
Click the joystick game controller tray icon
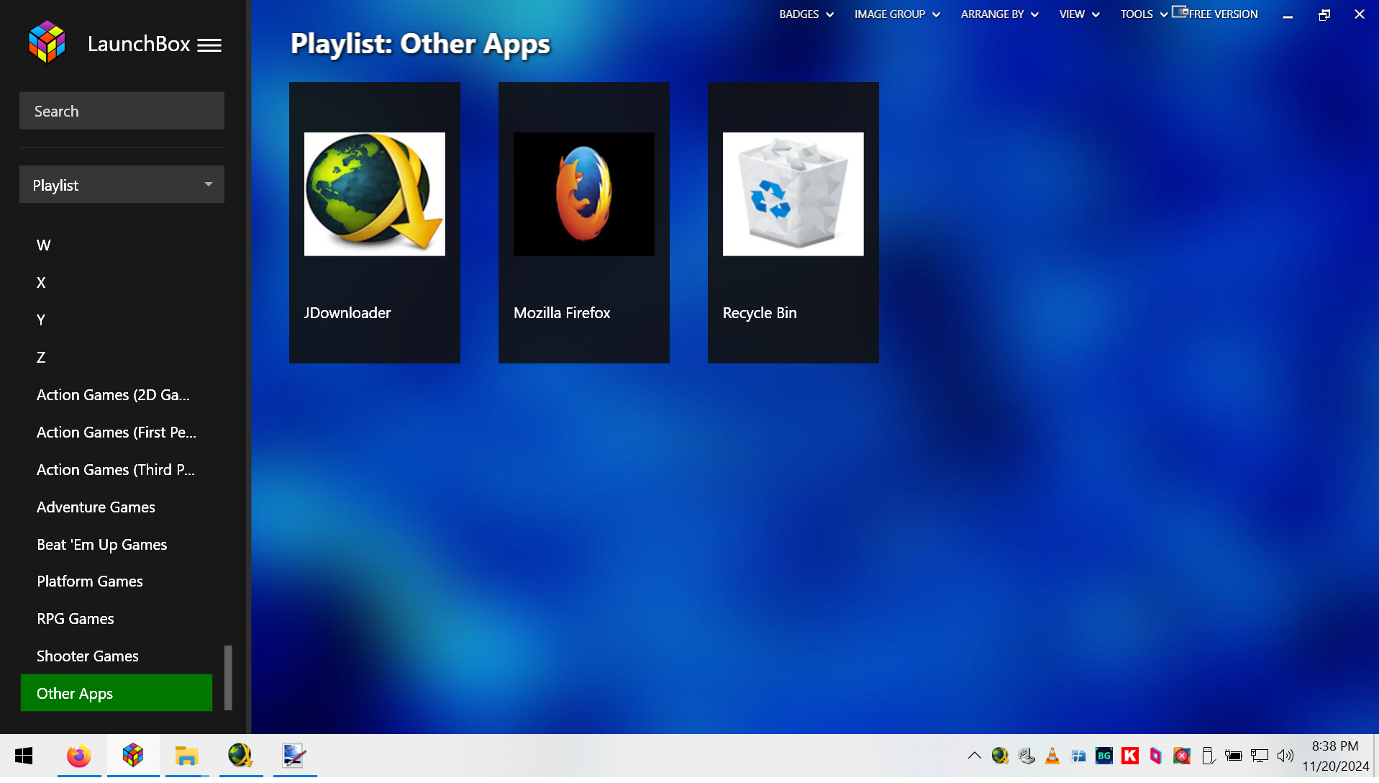tap(1027, 756)
